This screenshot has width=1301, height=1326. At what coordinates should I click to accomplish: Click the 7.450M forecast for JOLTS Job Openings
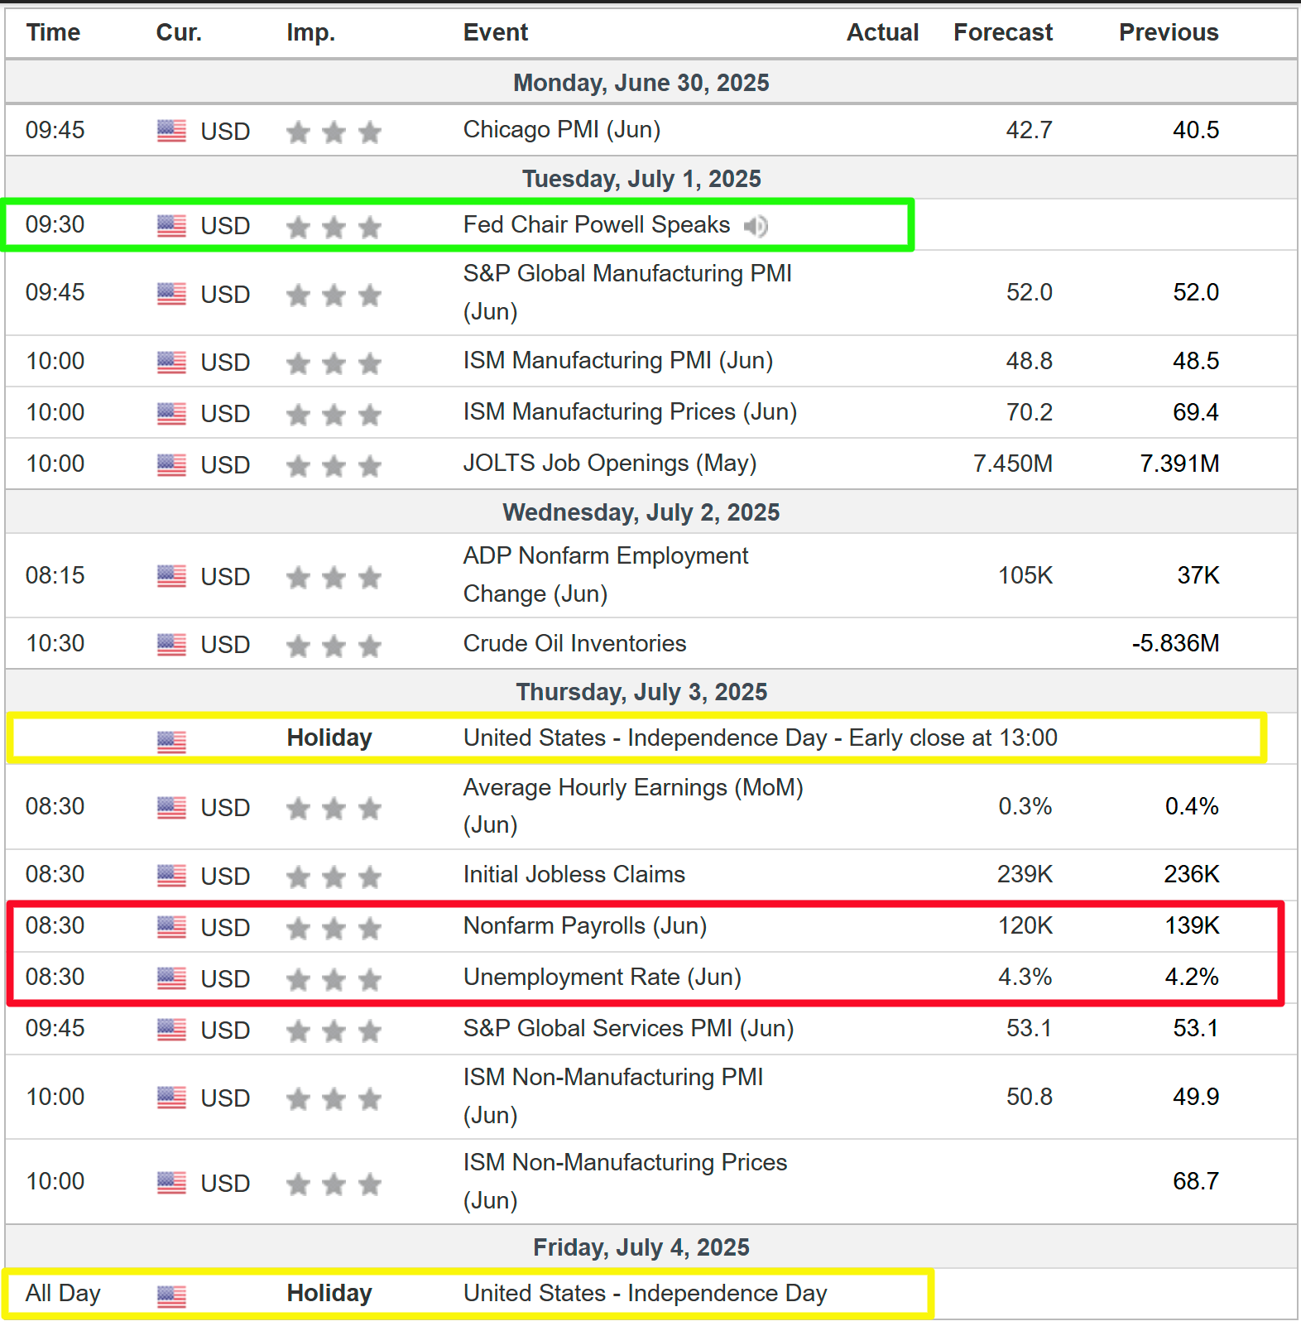[x=1013, y=464]
